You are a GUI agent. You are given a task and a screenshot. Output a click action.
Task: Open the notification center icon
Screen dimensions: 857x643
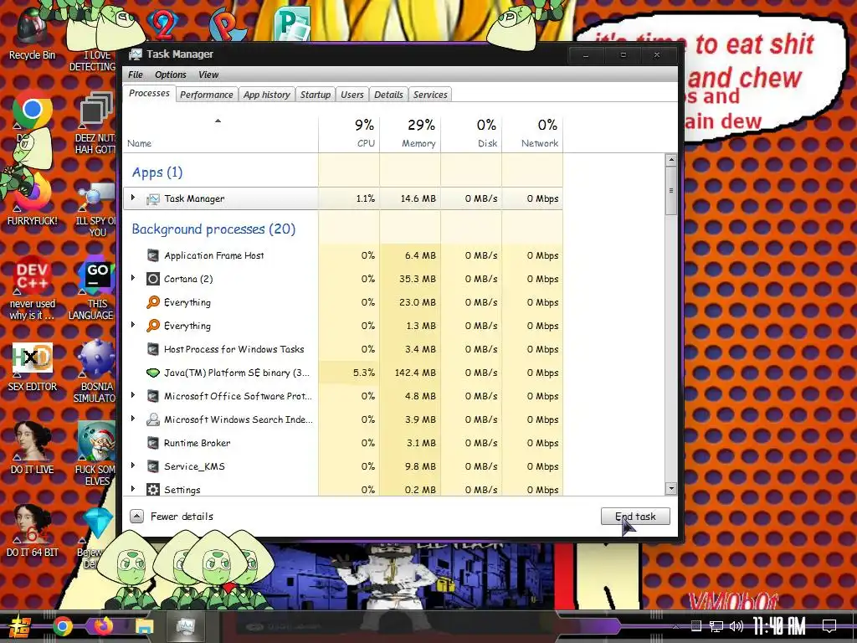[829, 626]
